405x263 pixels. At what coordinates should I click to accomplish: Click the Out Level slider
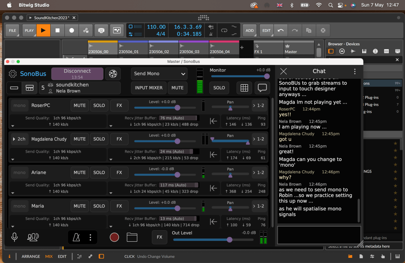(214, 240)
